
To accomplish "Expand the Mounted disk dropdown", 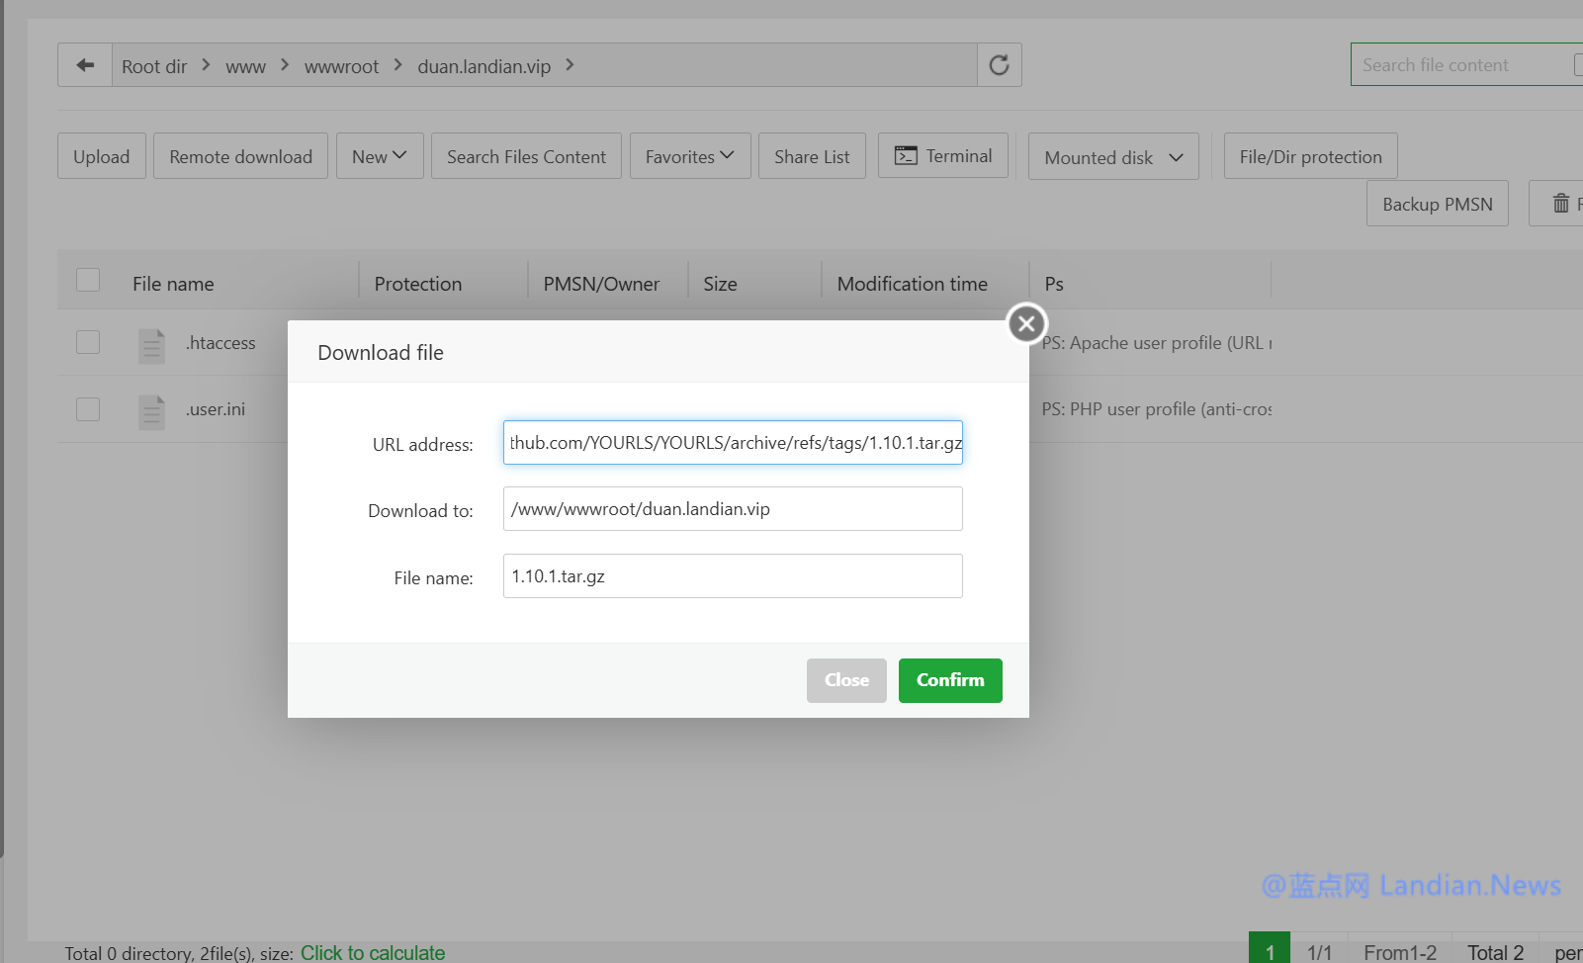I will coord(1113,157).
